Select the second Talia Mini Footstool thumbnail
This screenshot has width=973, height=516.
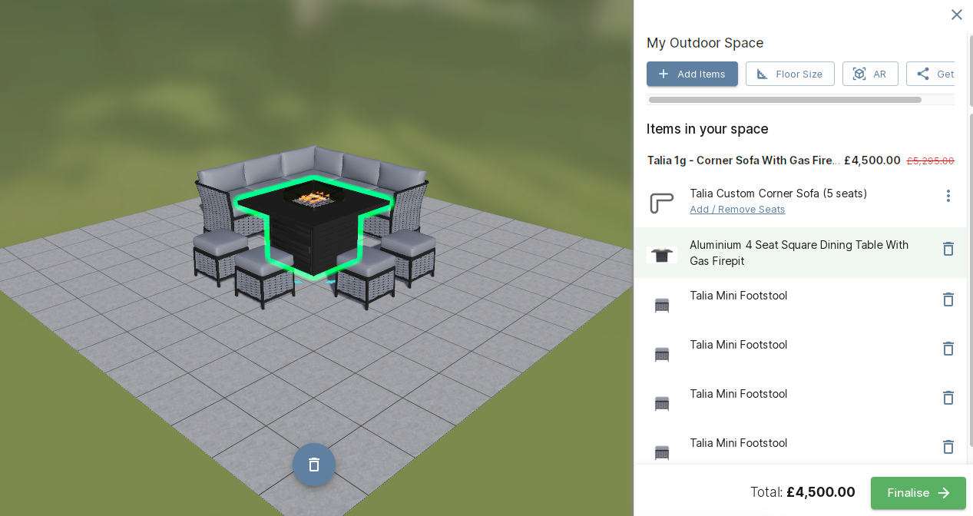coord(661,355)
